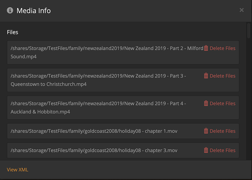Click the file list scrollbar thumb

pyautogui.click(x=249, y=31)
